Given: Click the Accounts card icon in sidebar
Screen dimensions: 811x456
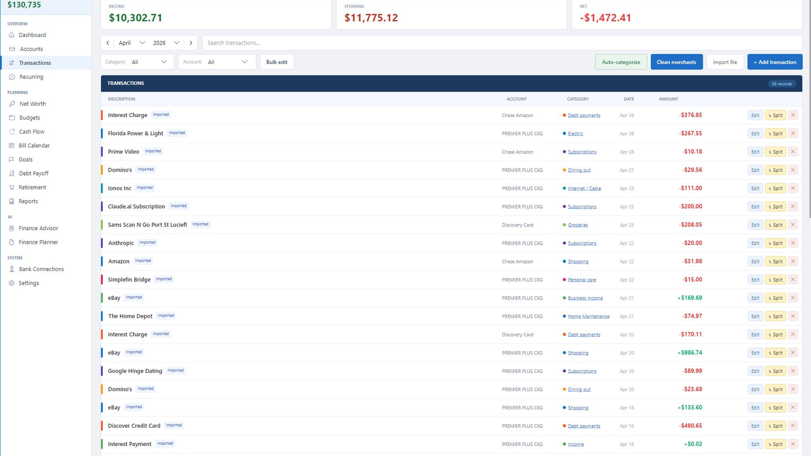Looking at the screenshot, I should pos(12,49).
